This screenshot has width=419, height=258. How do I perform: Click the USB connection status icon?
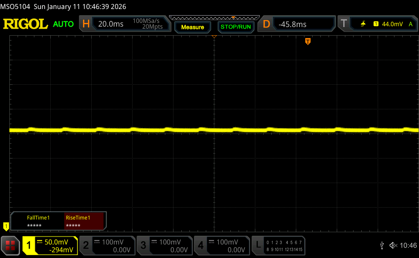[x=382, y=245]
